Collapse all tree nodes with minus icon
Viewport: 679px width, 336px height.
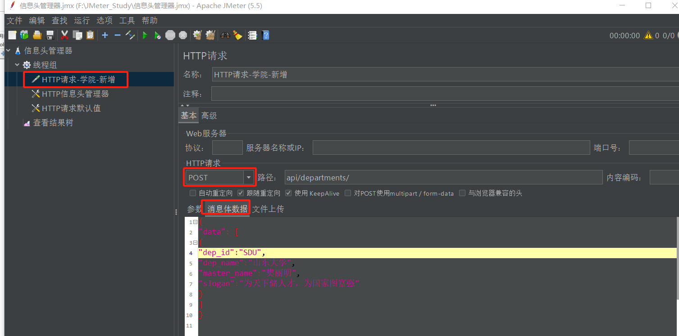[x=118, y=35]
